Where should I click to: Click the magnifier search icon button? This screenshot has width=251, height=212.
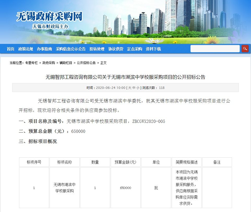[x=245, y=49]
